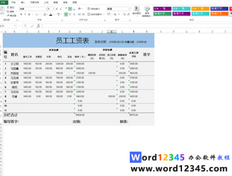Apply the fill color bucket
Image resolution: width=232 pixels, height=176 pixels.
point(44,14)
